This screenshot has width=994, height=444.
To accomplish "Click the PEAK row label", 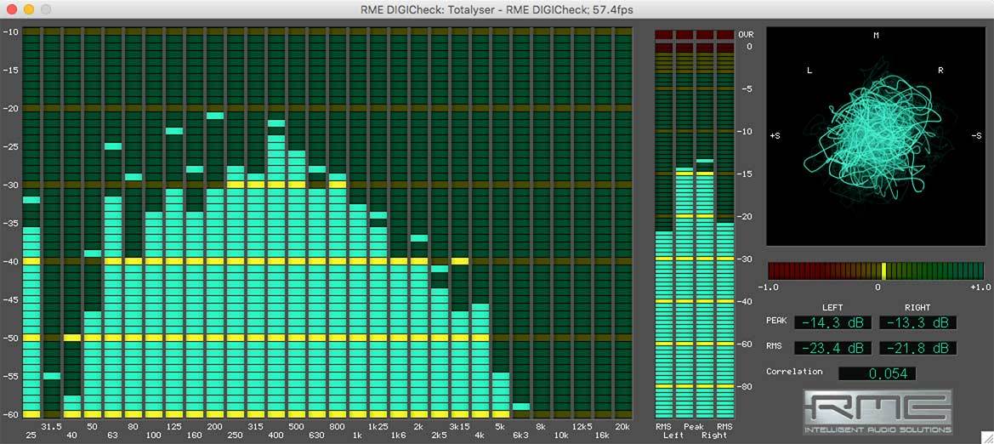I will [x=777, y=321].
